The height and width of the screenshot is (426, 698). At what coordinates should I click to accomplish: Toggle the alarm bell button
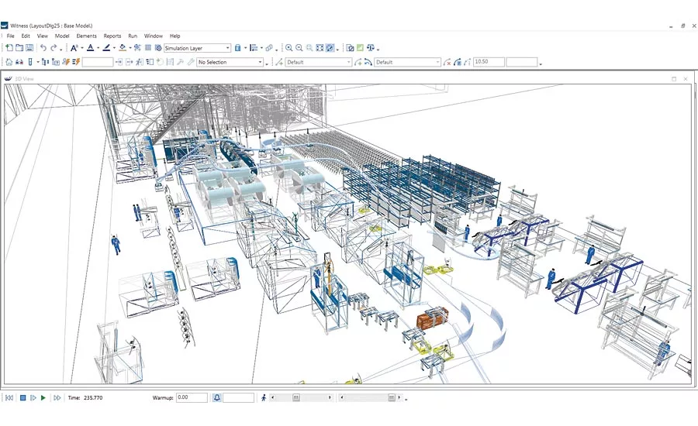click(217, 397)
